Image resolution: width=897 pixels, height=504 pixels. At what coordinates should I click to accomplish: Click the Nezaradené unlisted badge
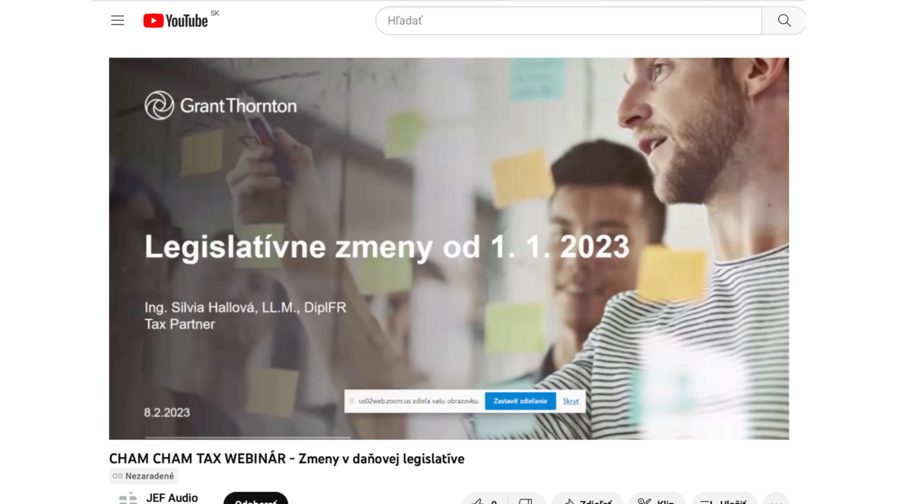(x=144, y=476)
